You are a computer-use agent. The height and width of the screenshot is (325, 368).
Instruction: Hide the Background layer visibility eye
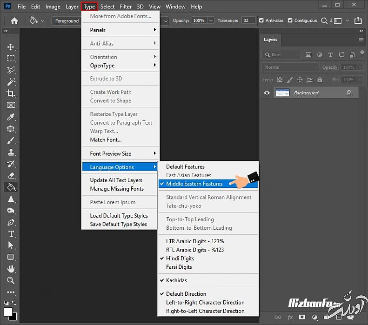click(x=267, y=93)
